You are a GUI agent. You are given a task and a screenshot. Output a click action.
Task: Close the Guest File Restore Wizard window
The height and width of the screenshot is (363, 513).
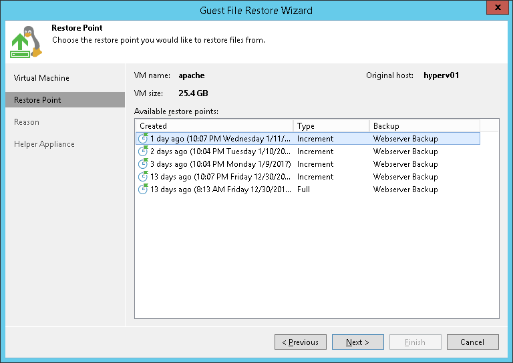point(498,7)
